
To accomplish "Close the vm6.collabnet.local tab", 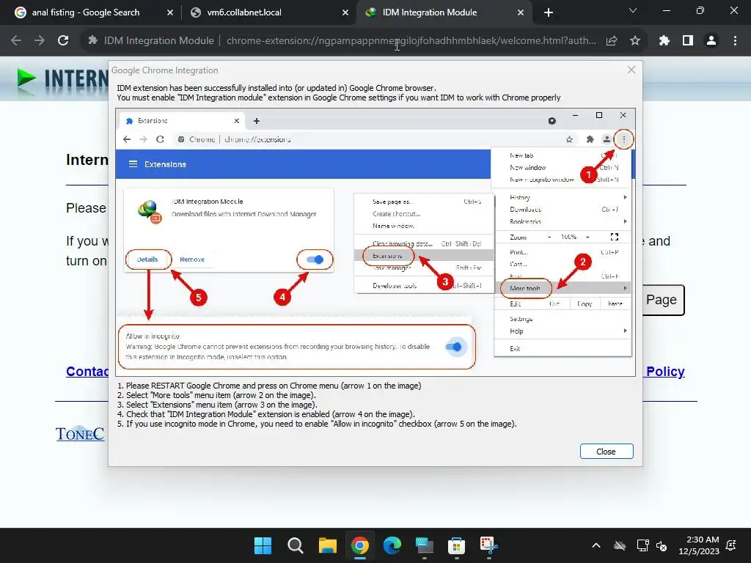I will click(345, 13).
